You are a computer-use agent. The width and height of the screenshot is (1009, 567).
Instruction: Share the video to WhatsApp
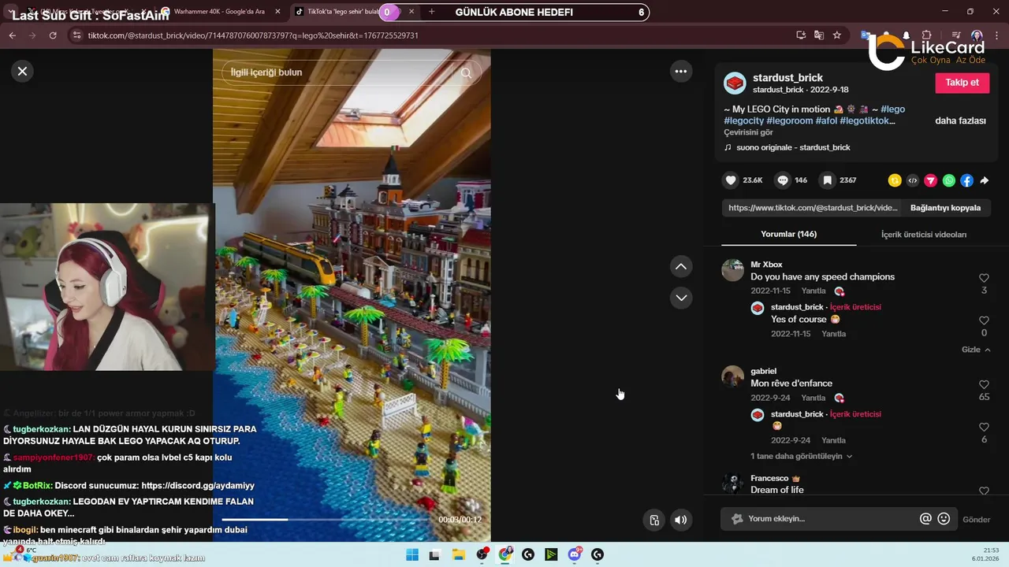(948, 180)
